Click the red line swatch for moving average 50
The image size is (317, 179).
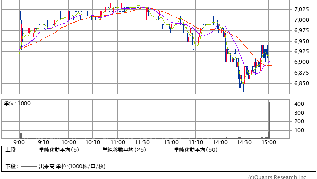point(164,150)
